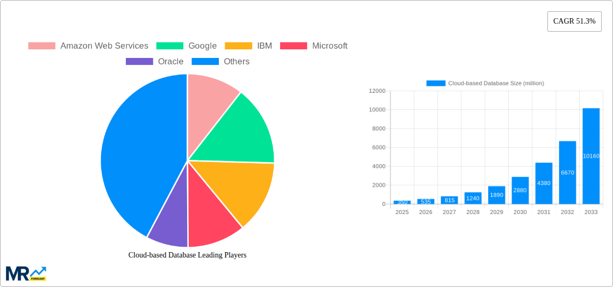
Task: Click the 4000 y-axis label
Action: pyautogui.click(x=379, y=166)
